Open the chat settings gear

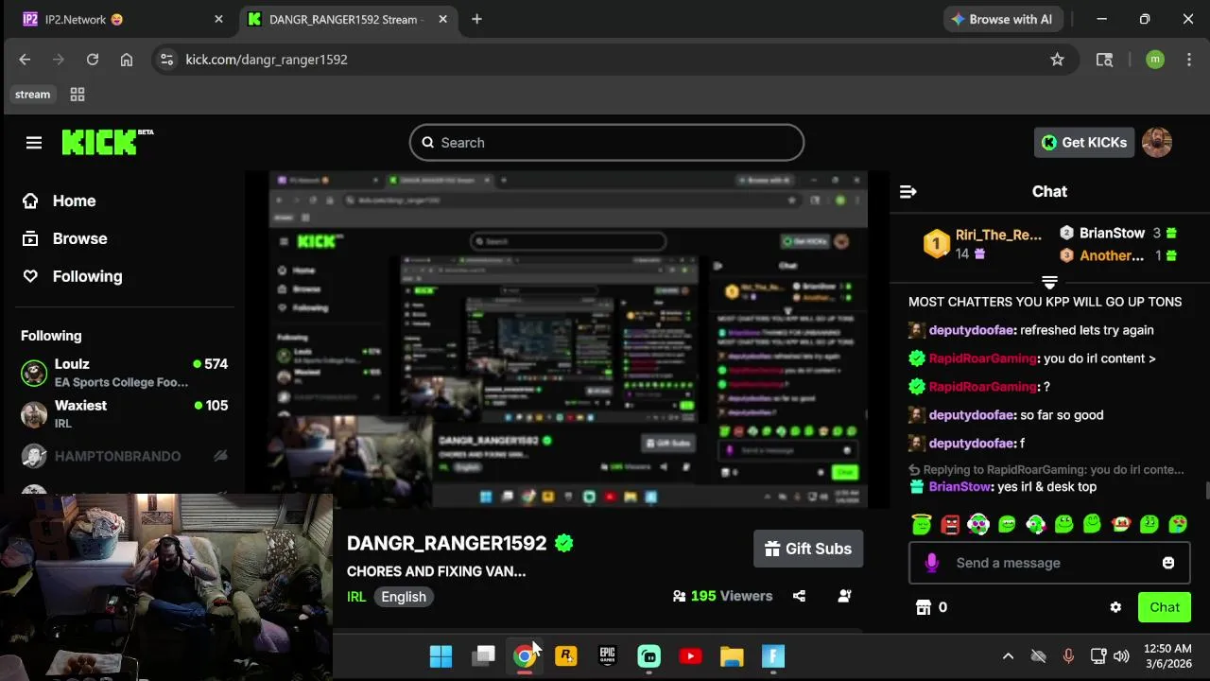click(x=1115, y=607)
